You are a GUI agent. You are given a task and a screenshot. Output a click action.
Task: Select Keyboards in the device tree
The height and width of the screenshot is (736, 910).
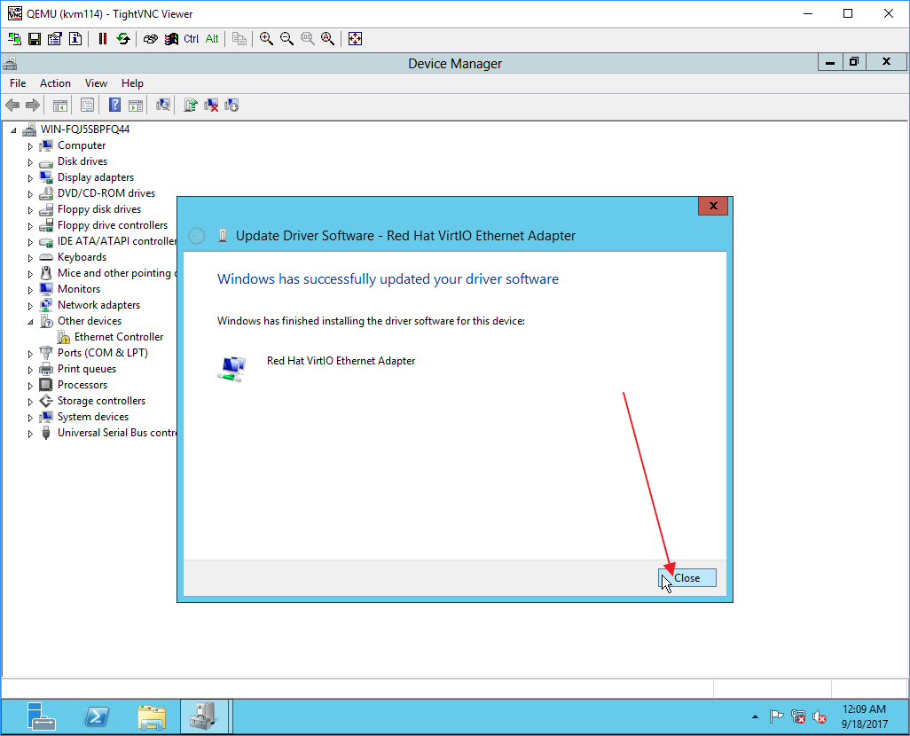[82, 257]
